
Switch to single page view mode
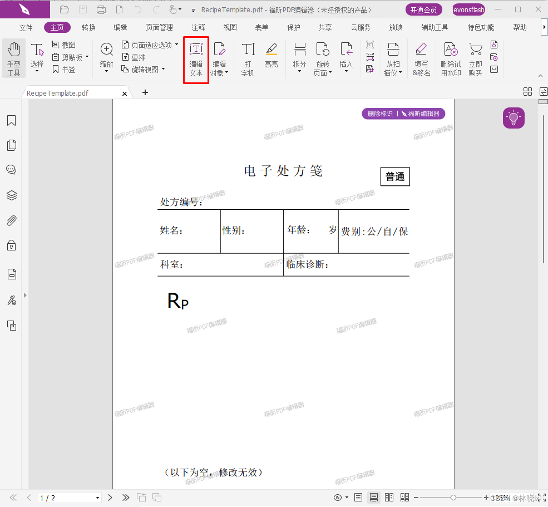pyautogui.click(x=358, y=497)
